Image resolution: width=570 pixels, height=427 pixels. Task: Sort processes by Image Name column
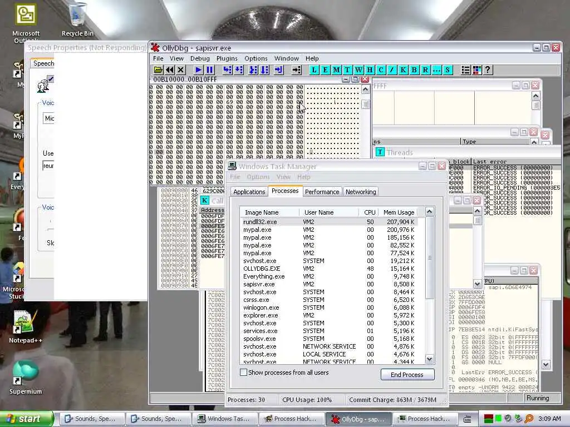point(269,212)
